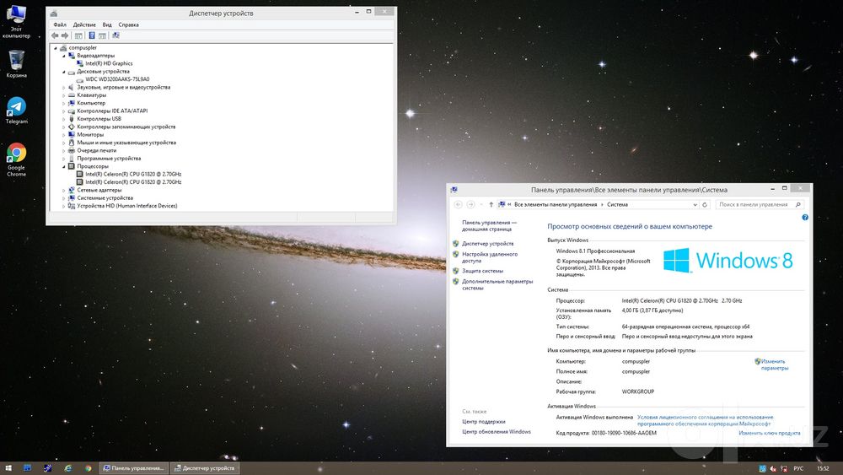The width and height of the screenshot is (843, 475).
Task: Select the Recycle Bin desktop icon
Action: pos(16,63)
